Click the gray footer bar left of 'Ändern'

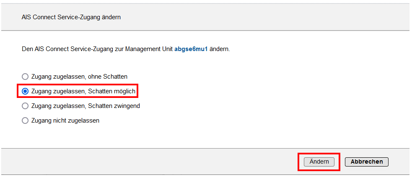tap(147, 162)
